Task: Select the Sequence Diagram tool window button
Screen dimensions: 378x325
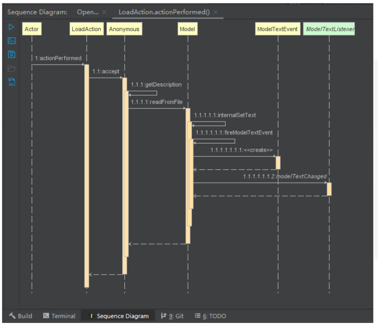Action: click(x=119, y=316)
